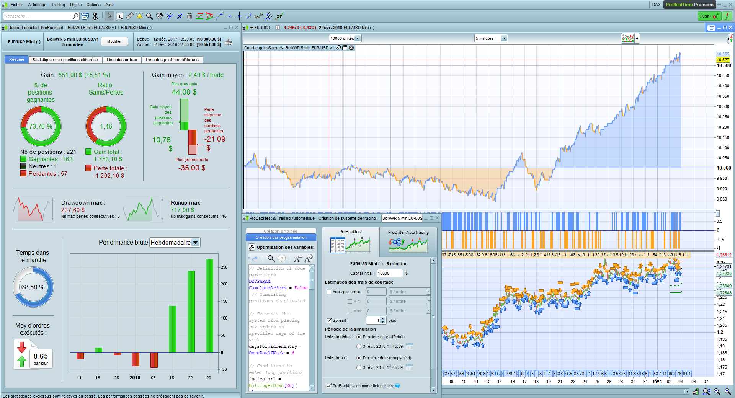Switch to Statistiques des positions clôturées tab
This screenshot has width=735, height=398.
[x=65, y=60]
